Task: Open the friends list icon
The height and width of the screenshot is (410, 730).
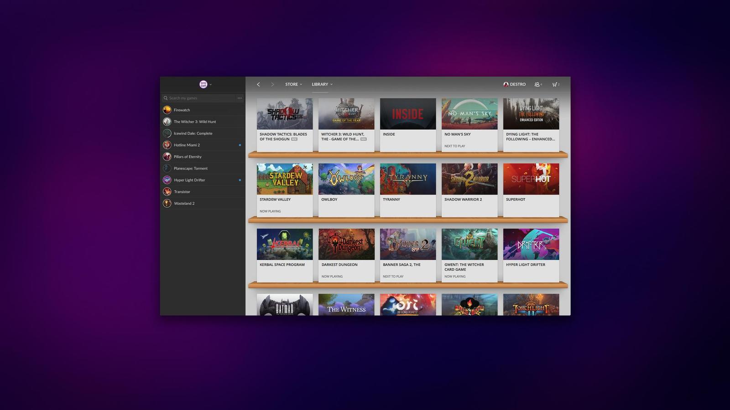Action: pos(537,84)
